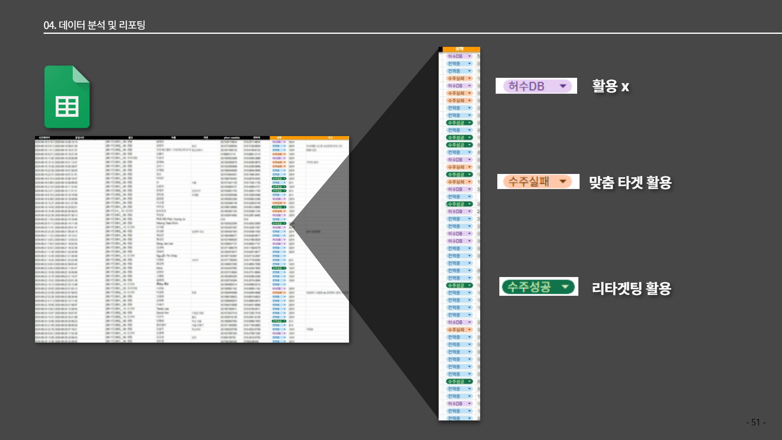Image resolution: width=782 pixels, height=440 pixels.
Task: Select the large orange 수주실패 chip label
Action: pos(529,181)
